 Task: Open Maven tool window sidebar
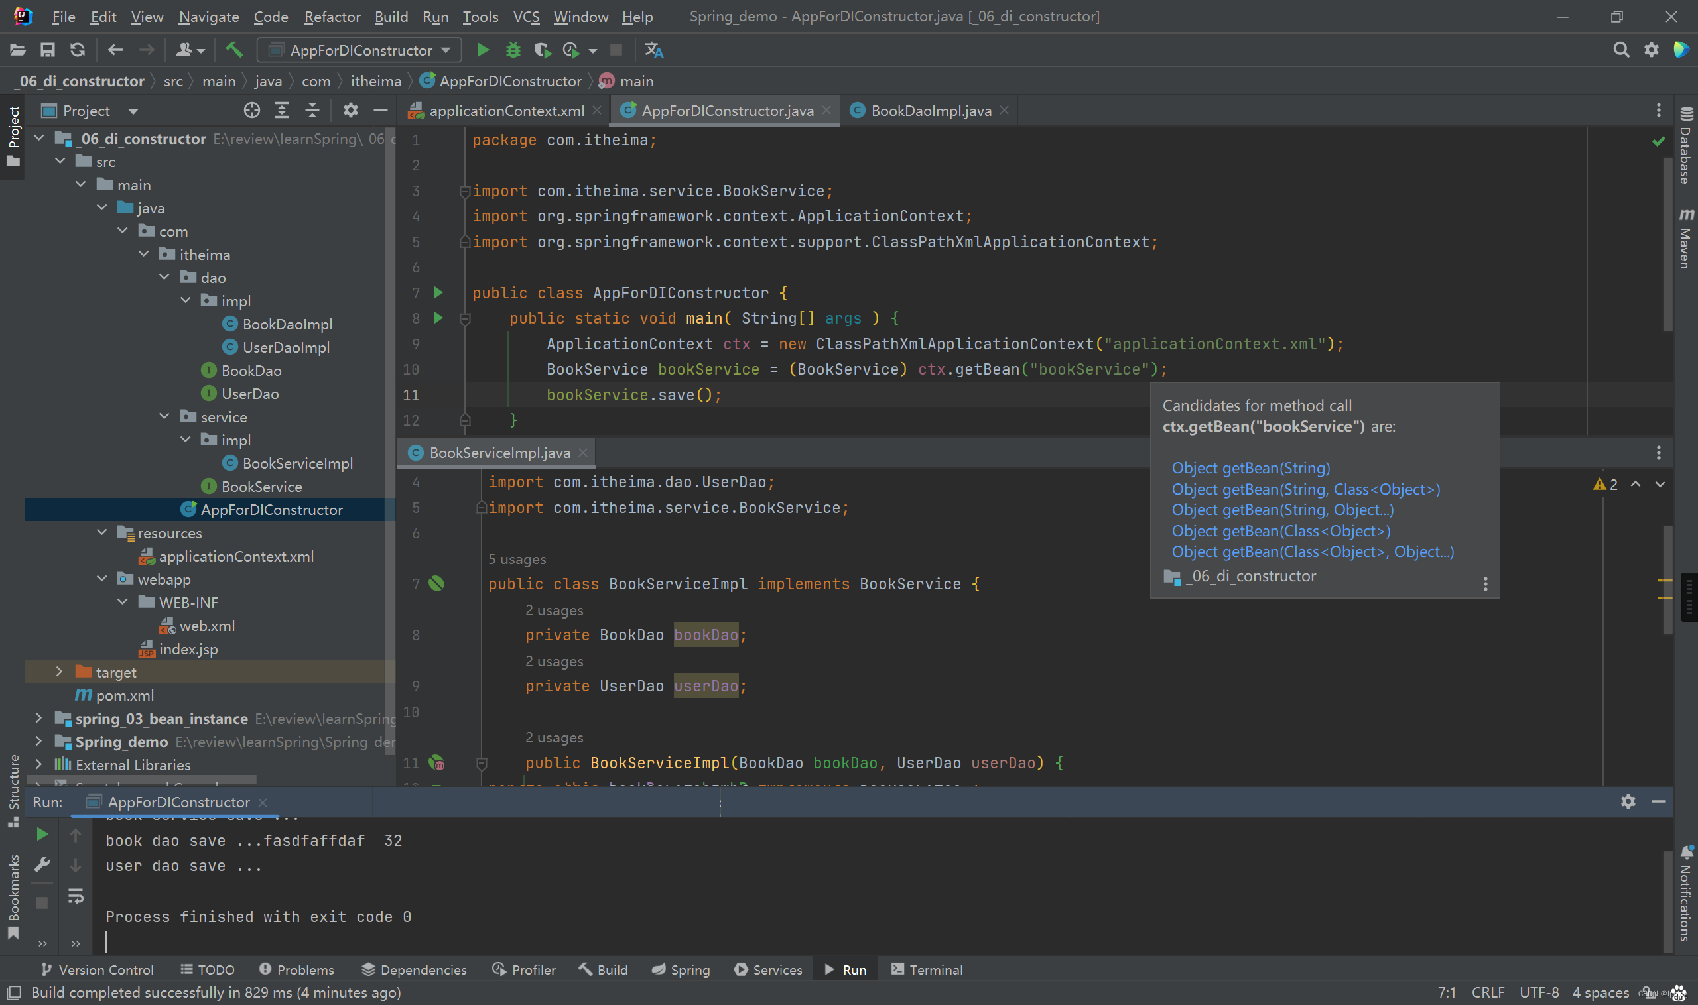point(1686,239)
